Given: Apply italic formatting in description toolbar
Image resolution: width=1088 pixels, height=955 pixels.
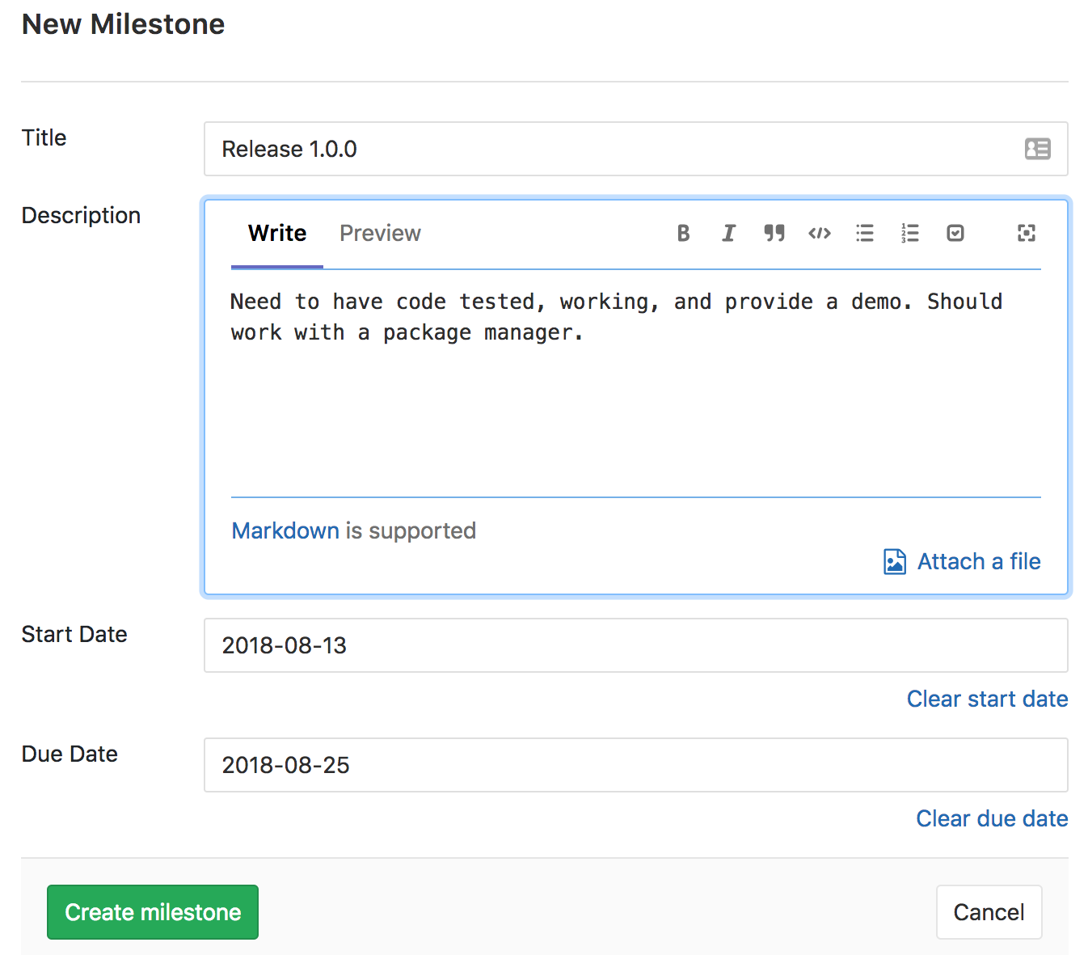Looking at the screenshot, I should point(728,234).
